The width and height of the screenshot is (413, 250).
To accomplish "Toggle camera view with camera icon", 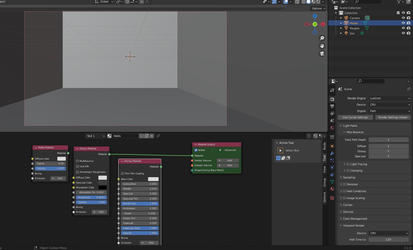I will 322,53.
